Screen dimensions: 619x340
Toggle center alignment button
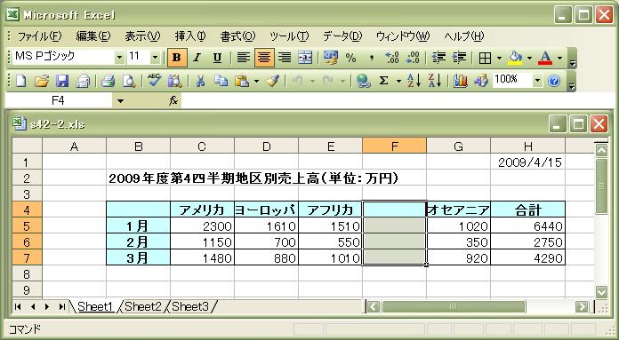tap(264, 58)
